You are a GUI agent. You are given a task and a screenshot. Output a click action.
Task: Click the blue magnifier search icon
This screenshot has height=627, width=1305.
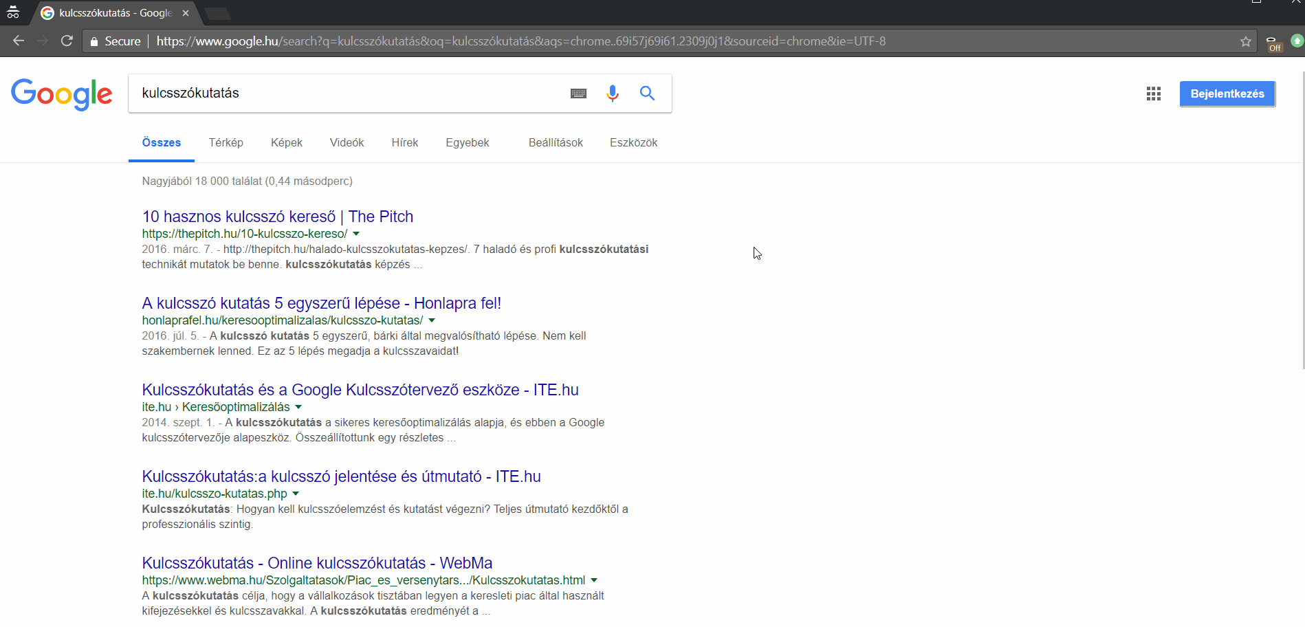click(647, 93)
